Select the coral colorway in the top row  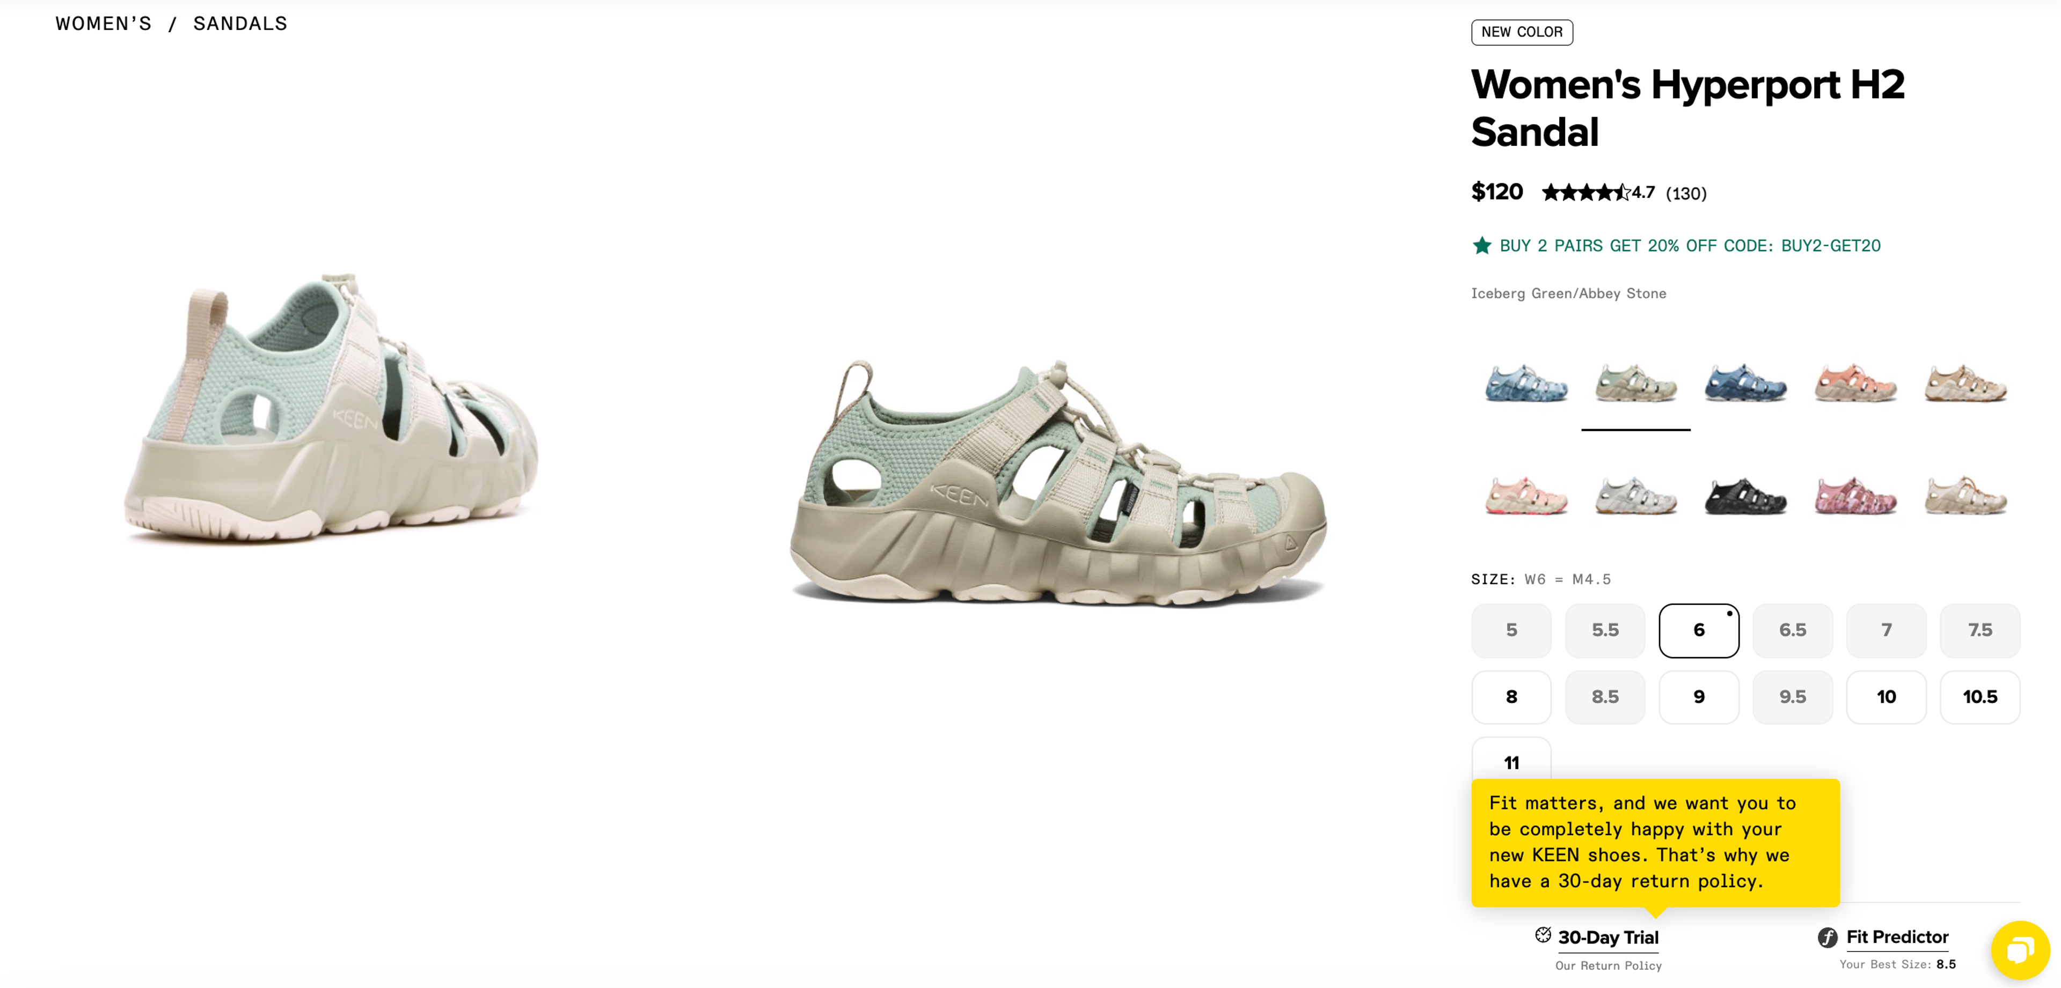click(1854, 384)
